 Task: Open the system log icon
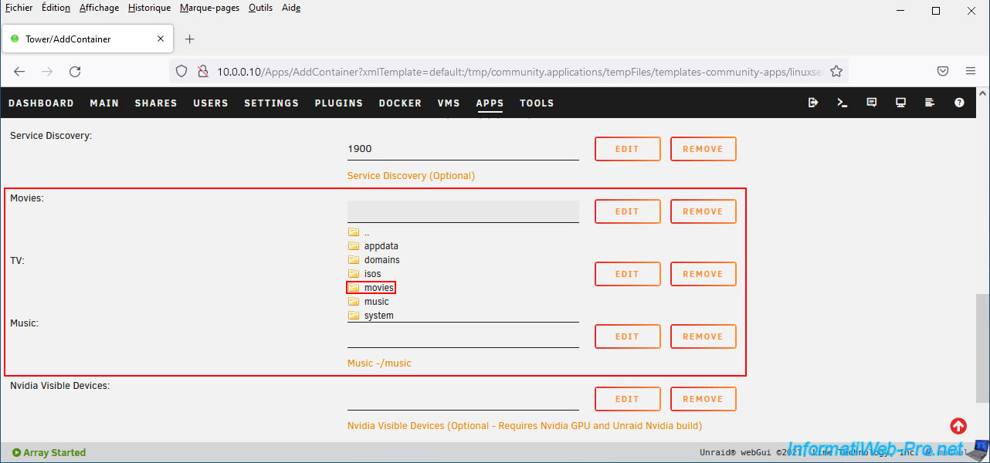(930, 103)
